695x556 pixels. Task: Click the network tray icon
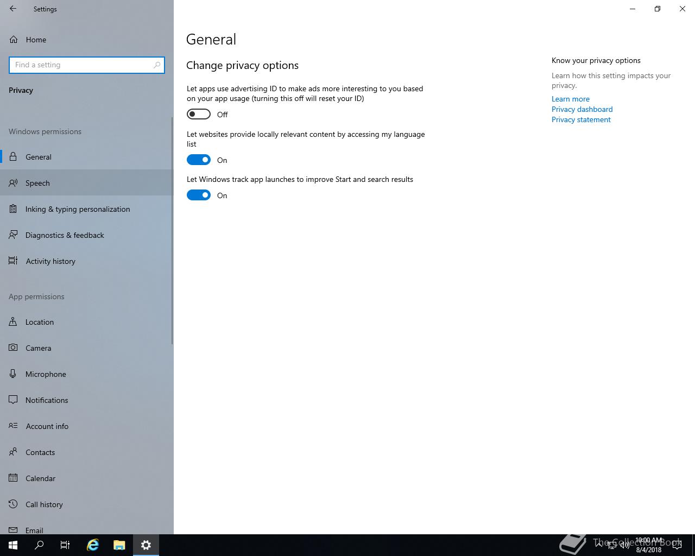611,545
